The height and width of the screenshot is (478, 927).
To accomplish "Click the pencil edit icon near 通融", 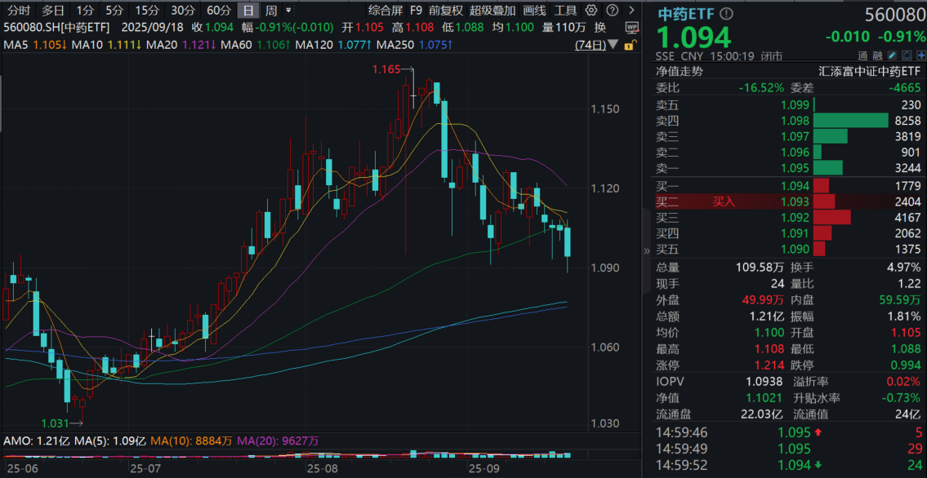I will click(893, 54).
